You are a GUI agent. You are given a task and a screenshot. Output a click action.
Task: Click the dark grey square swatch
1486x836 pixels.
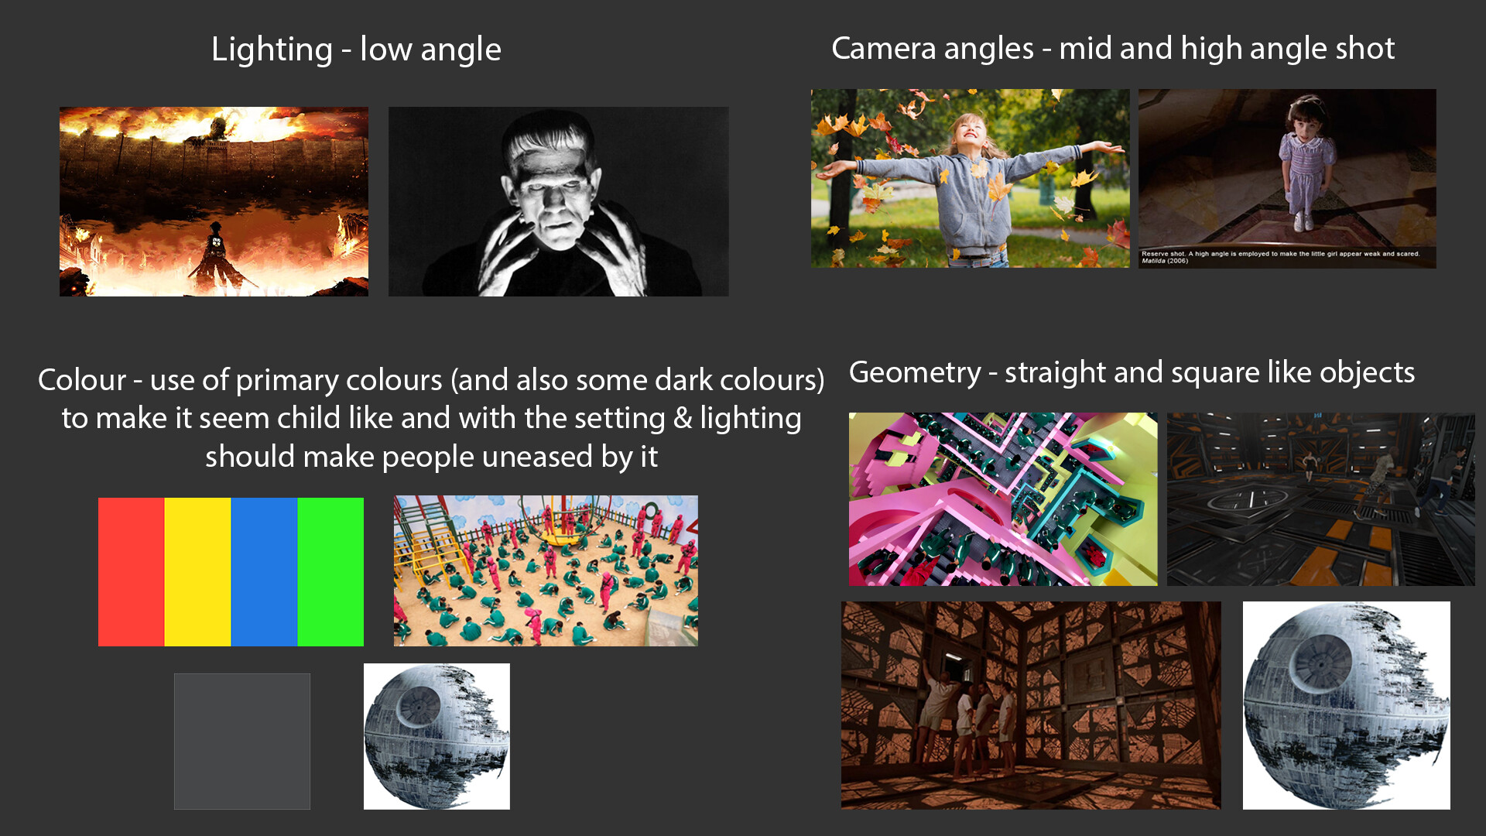(x=242, y=742)
